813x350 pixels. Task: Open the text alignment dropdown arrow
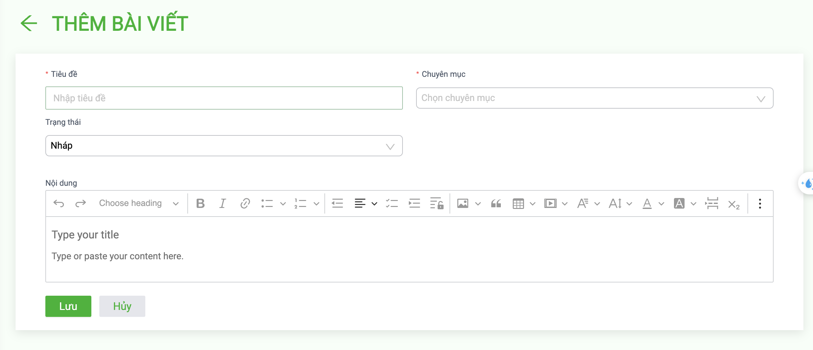click(374, 204)
